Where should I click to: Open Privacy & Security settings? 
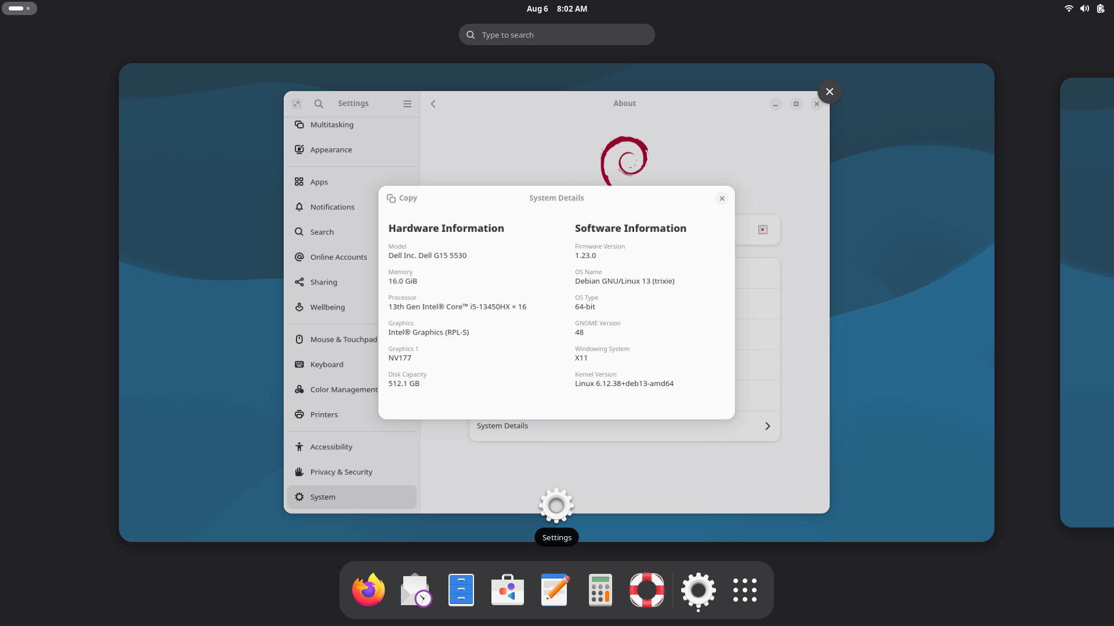(341, 472)
